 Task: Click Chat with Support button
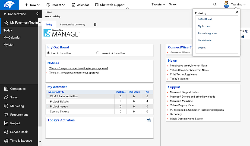click(x=110, y=5)
